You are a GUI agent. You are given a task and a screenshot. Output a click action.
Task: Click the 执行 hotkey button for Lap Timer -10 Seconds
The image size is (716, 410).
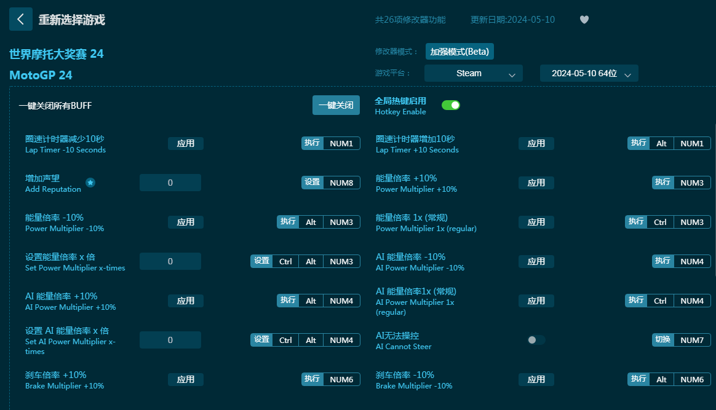click(x=312, y=143)
